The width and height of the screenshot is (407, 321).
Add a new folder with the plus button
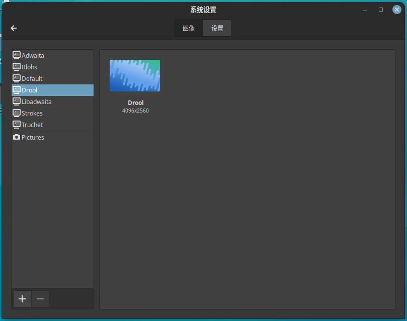point(22,299)
